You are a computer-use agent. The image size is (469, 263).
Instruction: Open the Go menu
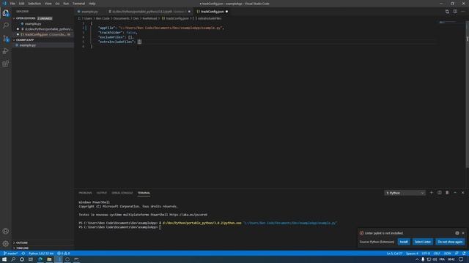tap(57, 4)
